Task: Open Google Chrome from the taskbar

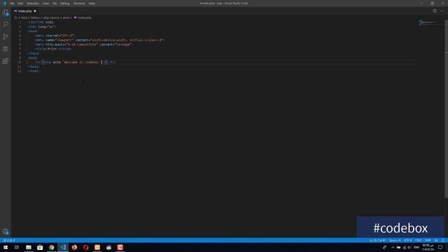Action: [x=51, y=247]
